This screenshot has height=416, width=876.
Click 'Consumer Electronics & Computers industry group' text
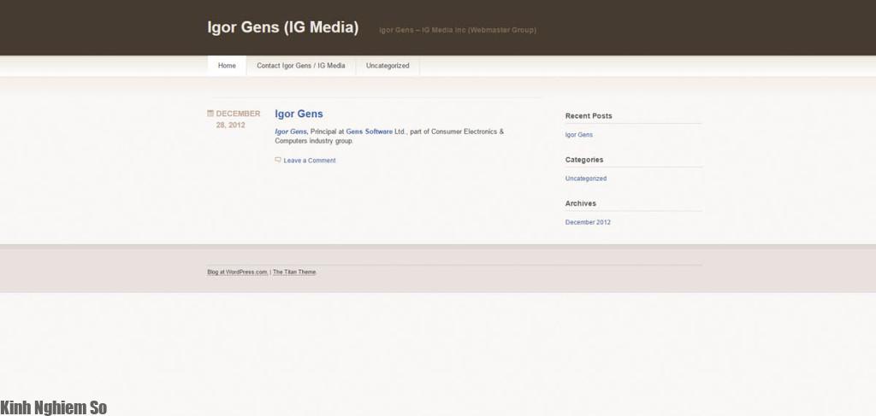pos(389,137)
